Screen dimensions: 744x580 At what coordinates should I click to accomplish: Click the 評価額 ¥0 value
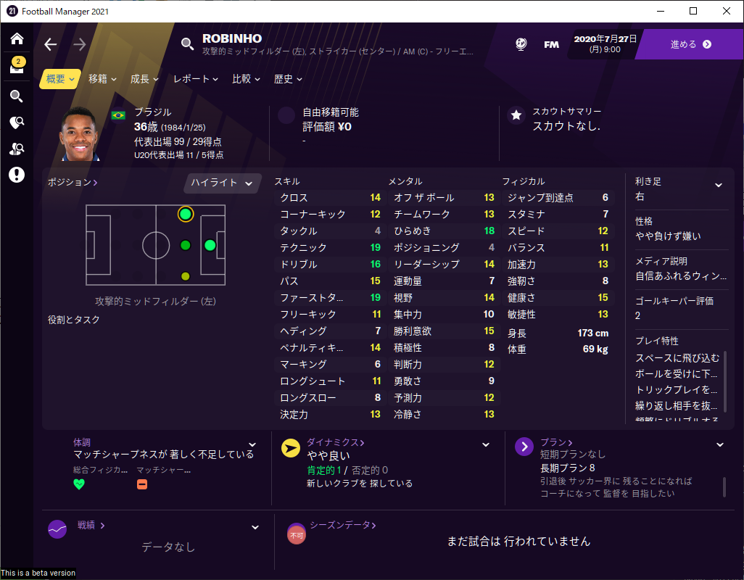click(327, 127)
